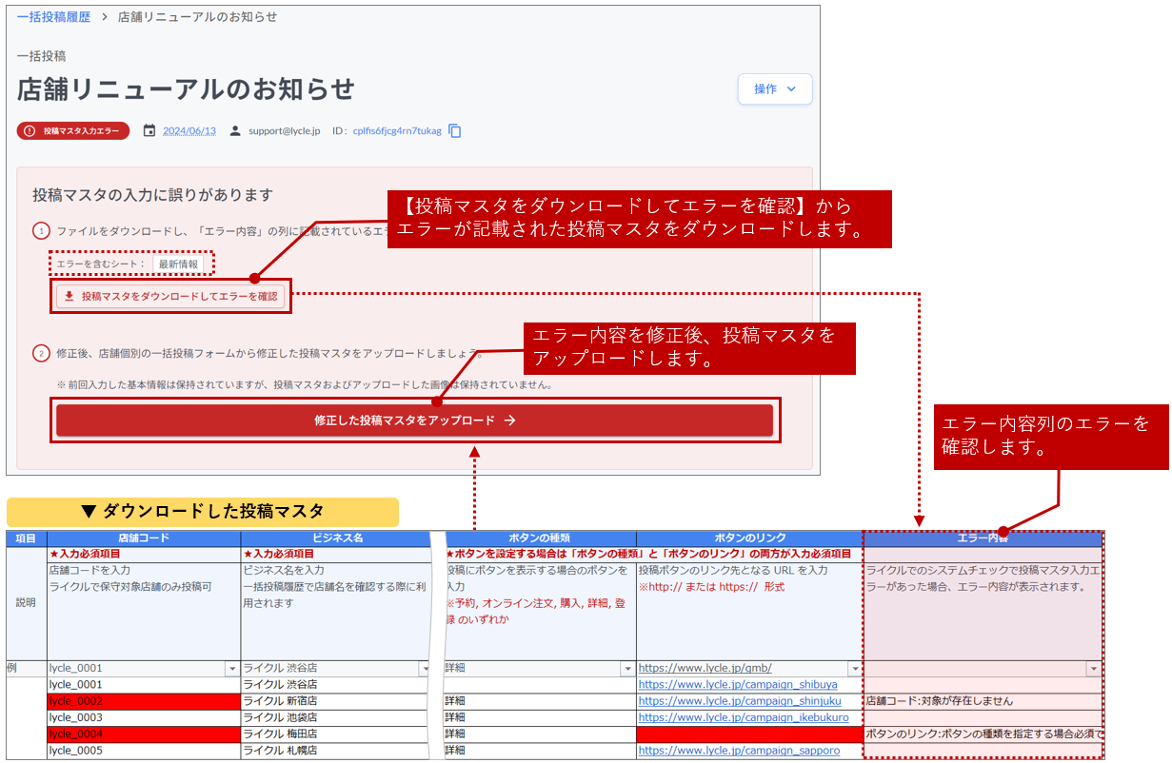Screen dimensions: 1172x763
Task: Click the user icon next to support@lycle.jp
Action: coord(234,130)
